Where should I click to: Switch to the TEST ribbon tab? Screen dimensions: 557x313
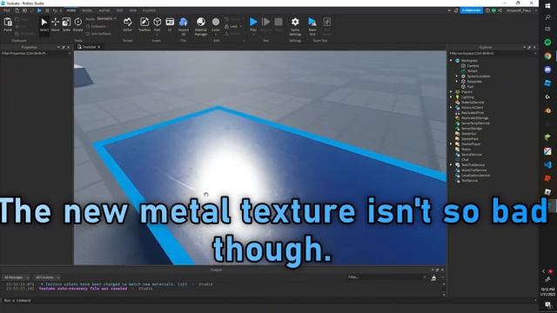[120, 10]
